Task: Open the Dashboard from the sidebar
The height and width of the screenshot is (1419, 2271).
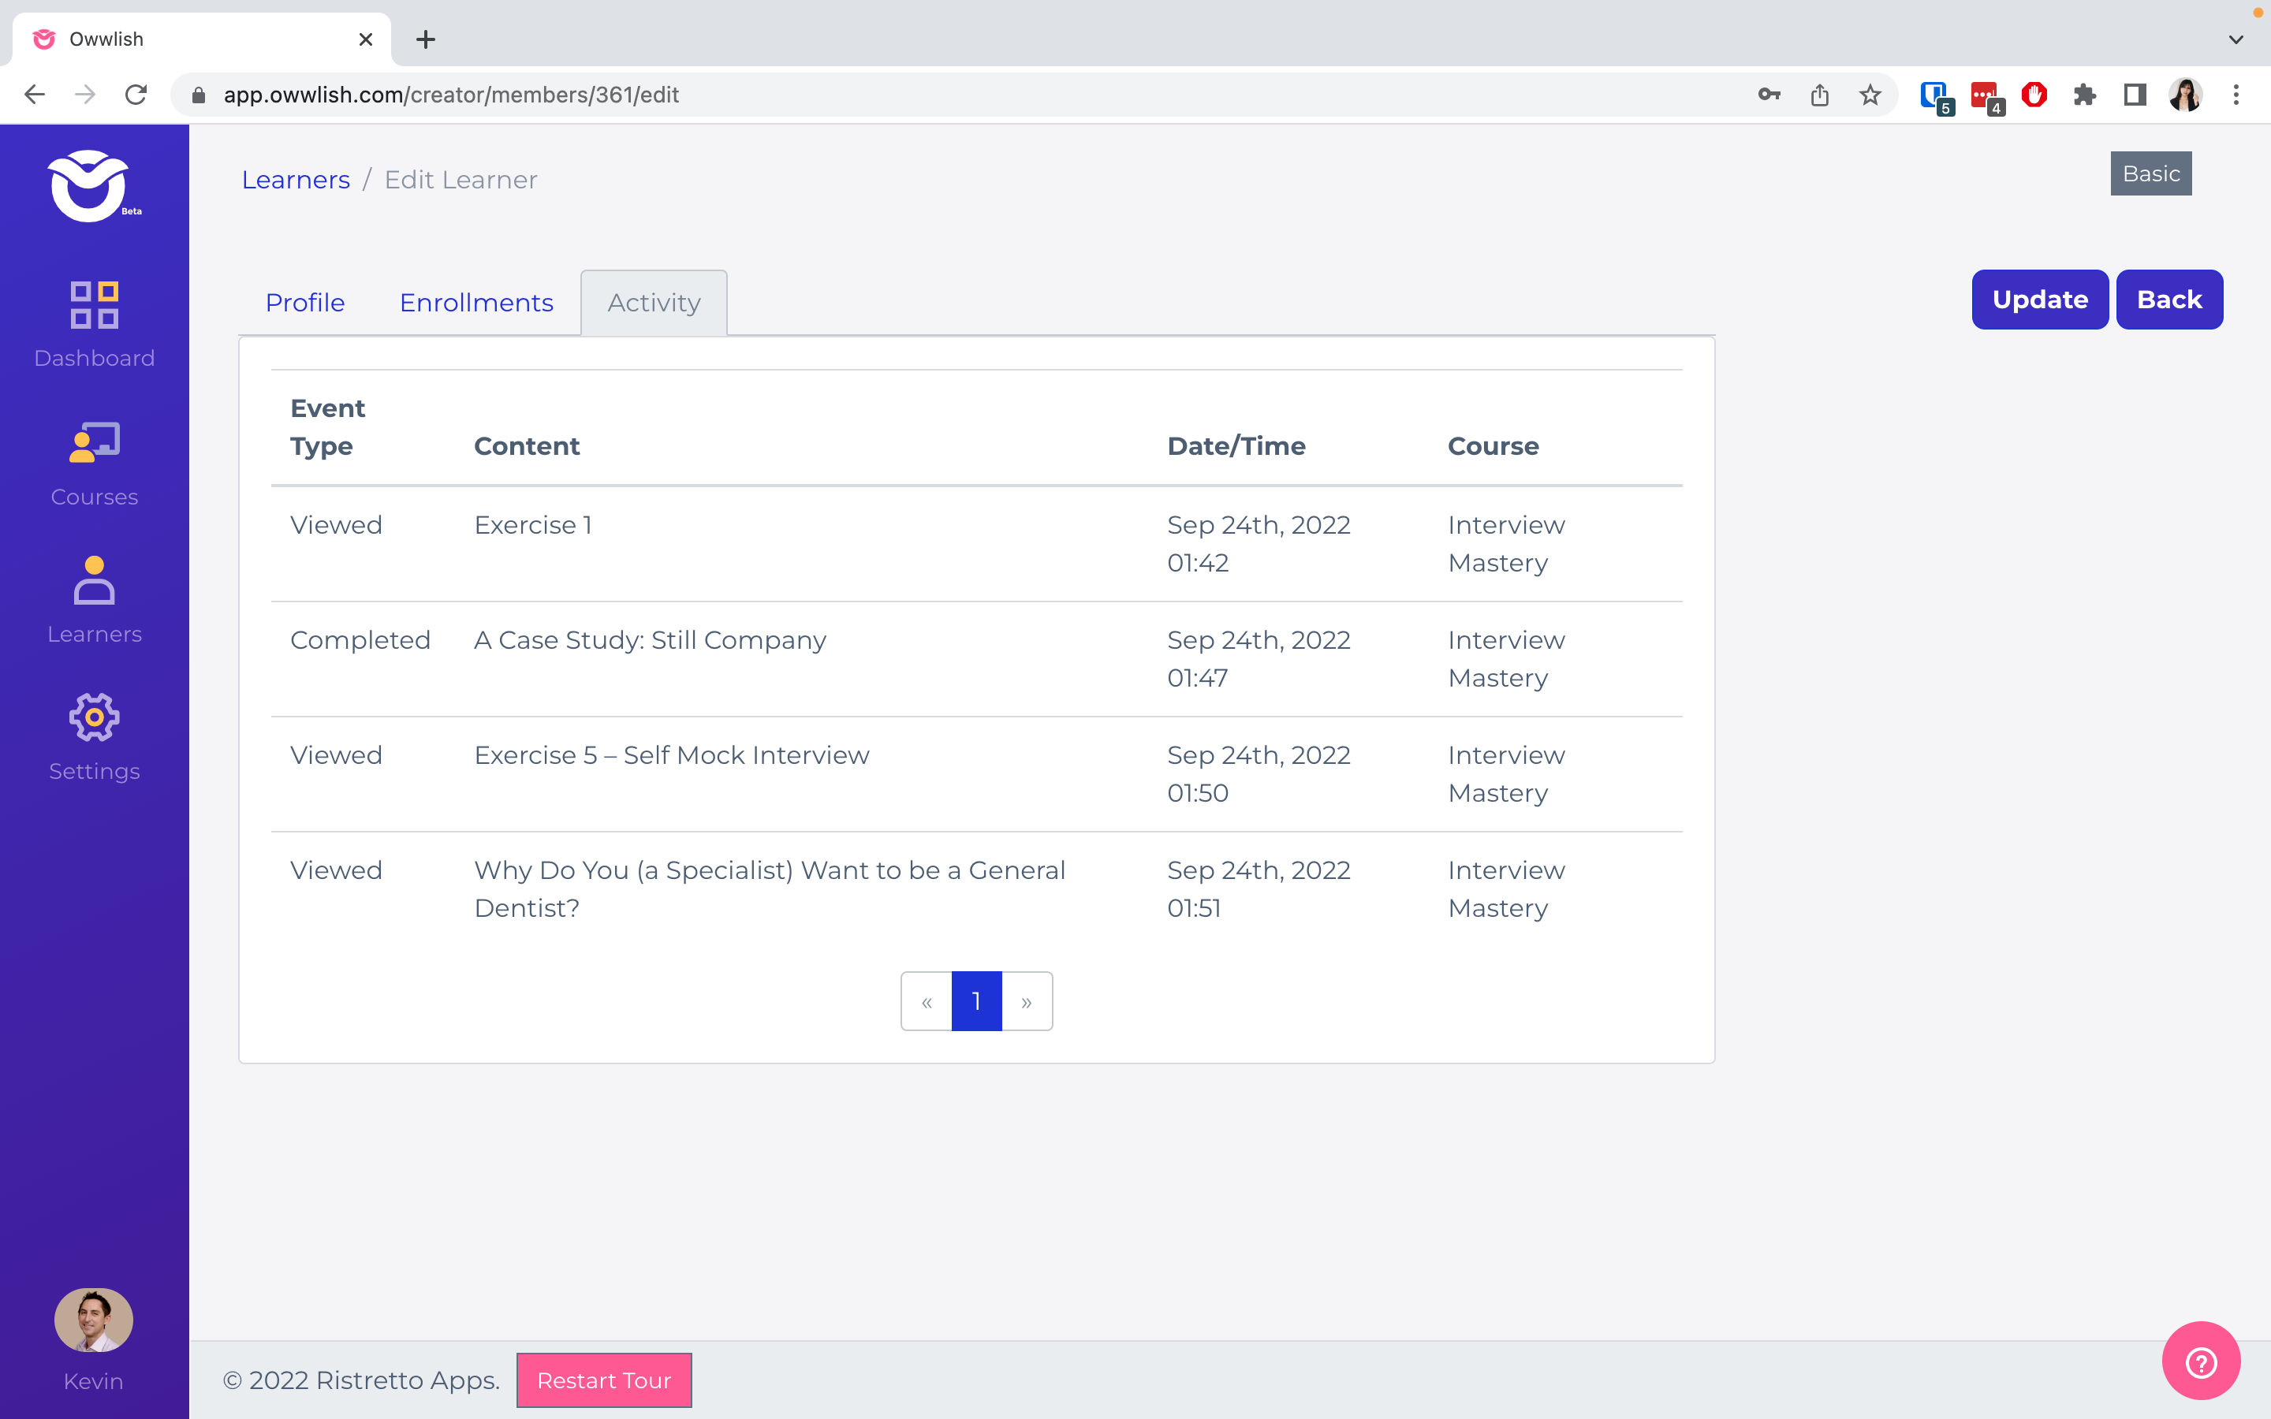Action: pyautogui.click(x=94, y=324)
